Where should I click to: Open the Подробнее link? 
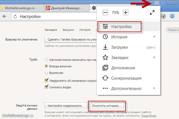click(149, 116)
